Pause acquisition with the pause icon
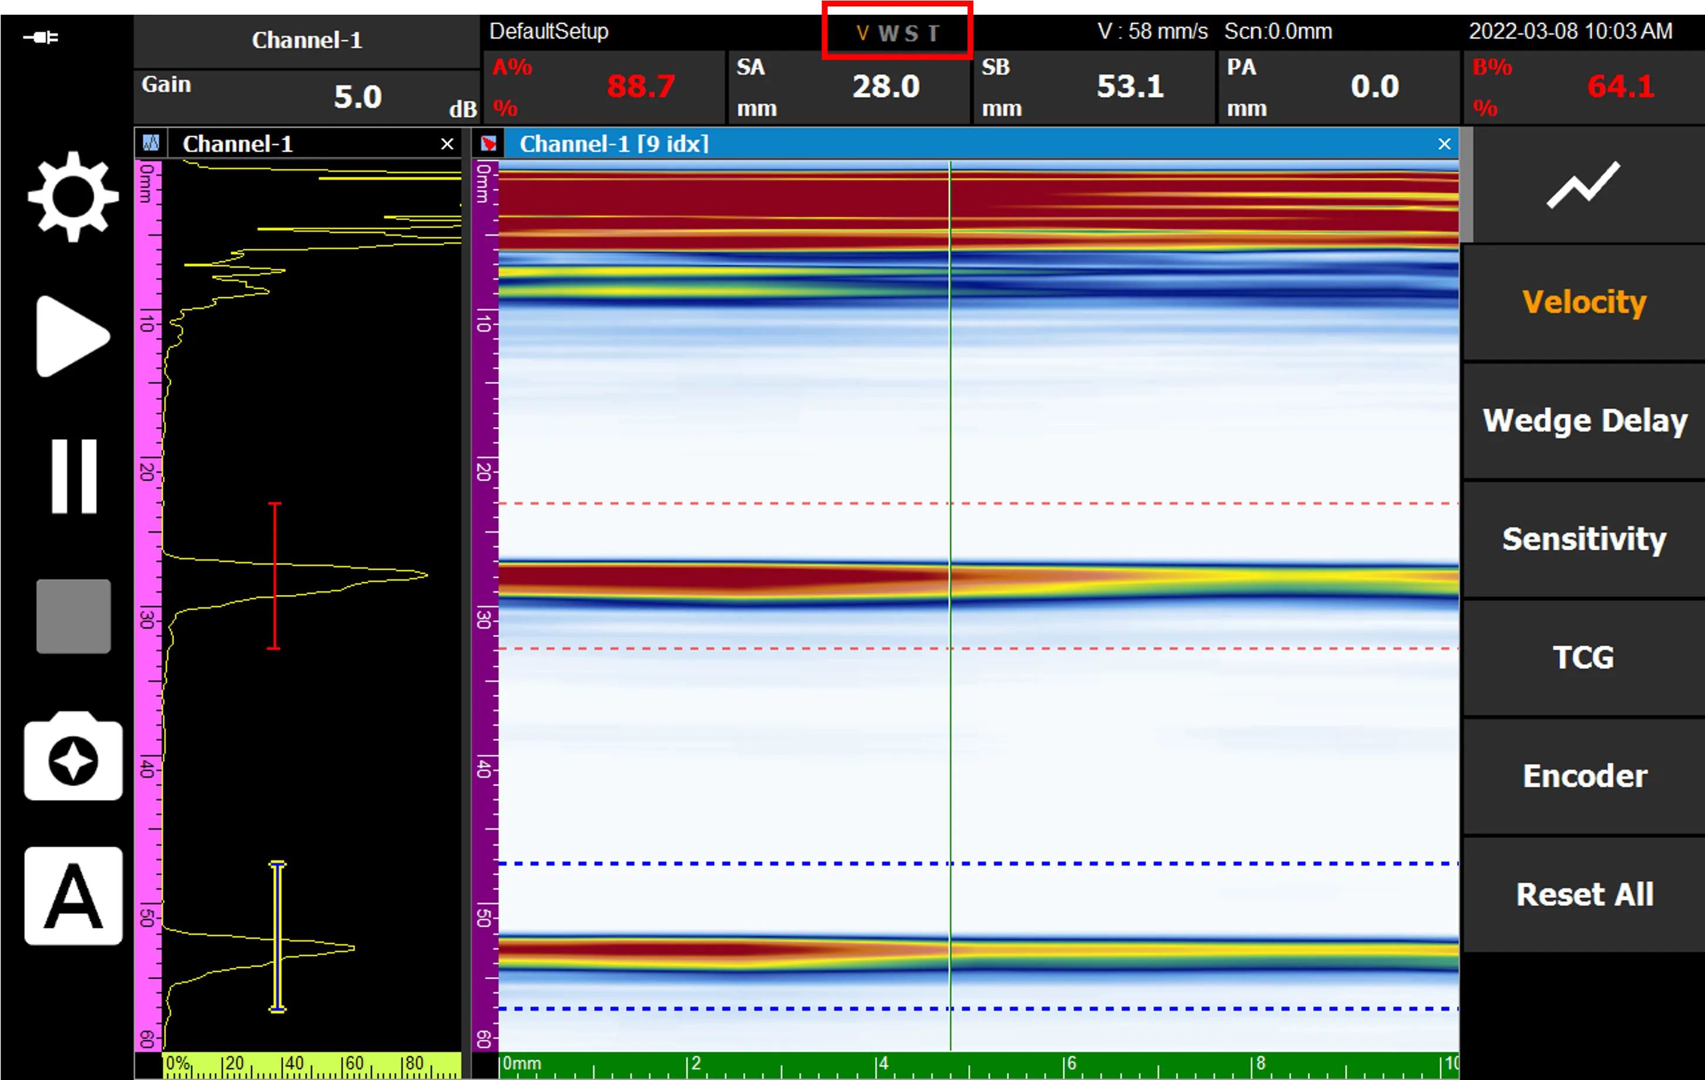 tap(73, 475)
